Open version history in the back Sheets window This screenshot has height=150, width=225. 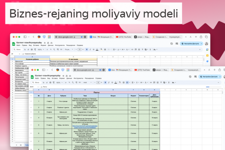tap(172, 44)
